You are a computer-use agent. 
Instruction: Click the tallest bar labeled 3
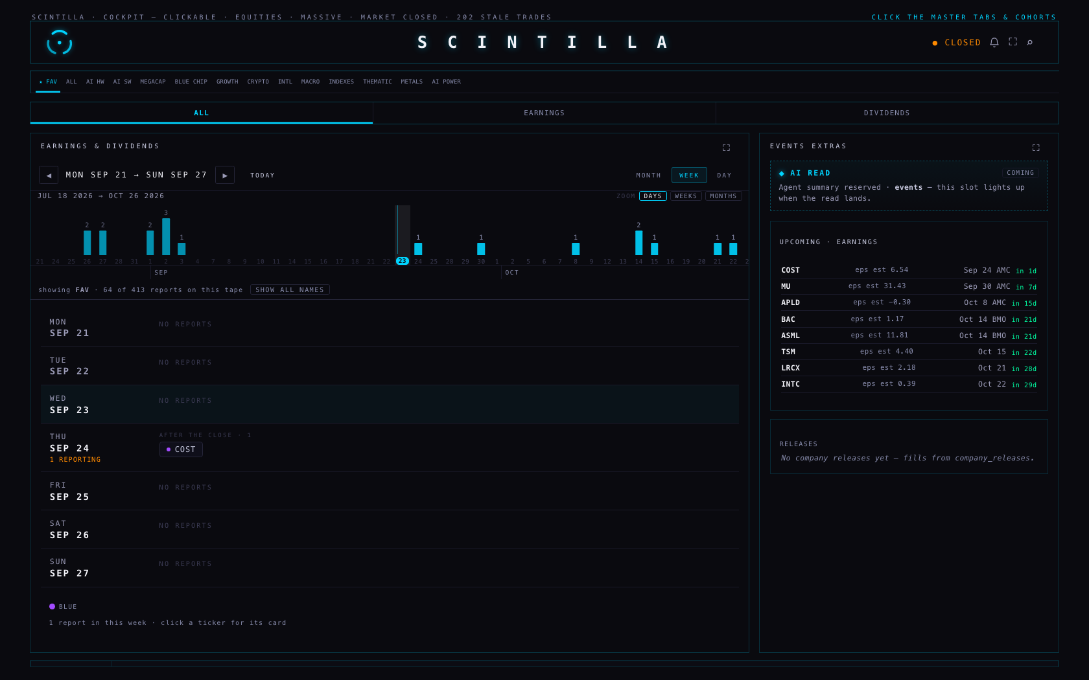pos(166,236)
